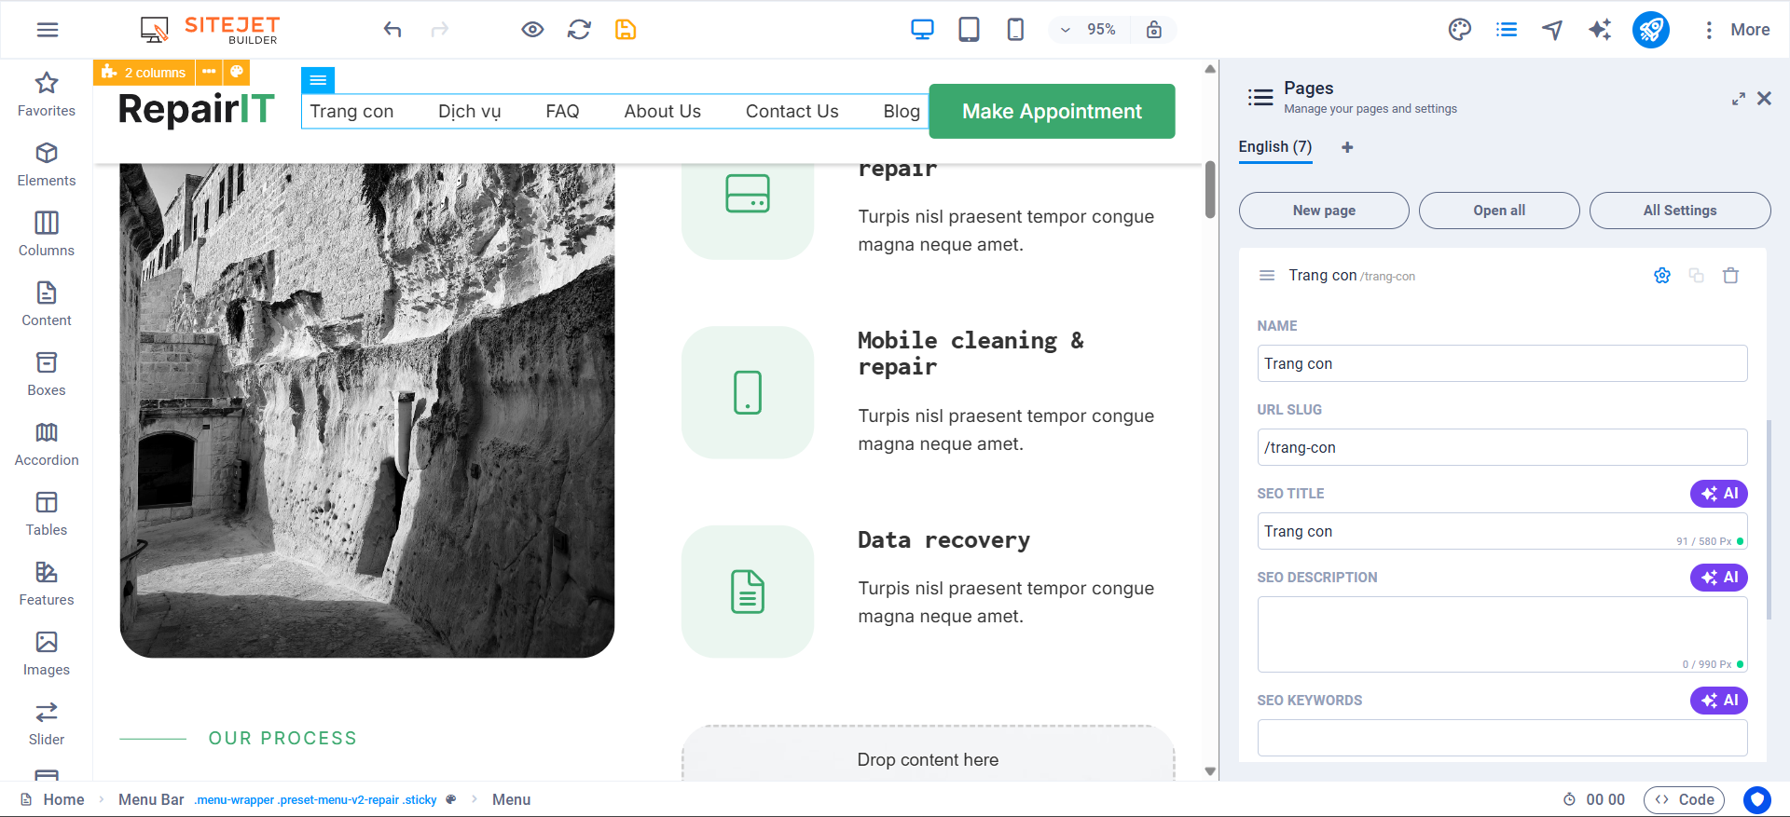Viewport: 1790px width, 817px height.
Task: Click the rocket publish button
Action: [1650, 30]
